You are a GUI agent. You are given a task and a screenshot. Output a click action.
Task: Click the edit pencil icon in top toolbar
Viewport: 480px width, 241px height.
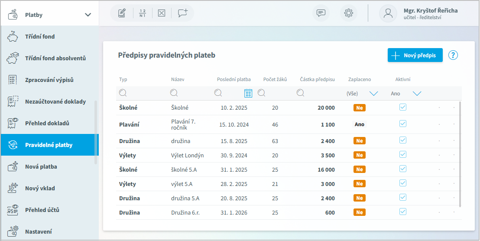pyautogui.click(x=122, y=13)
